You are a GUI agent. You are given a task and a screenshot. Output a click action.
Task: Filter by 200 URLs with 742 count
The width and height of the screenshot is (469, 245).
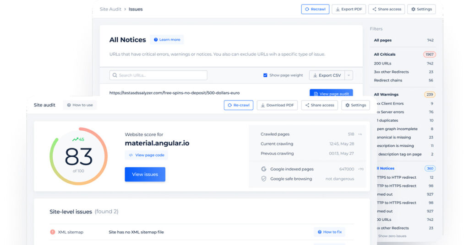coord(404,64)
